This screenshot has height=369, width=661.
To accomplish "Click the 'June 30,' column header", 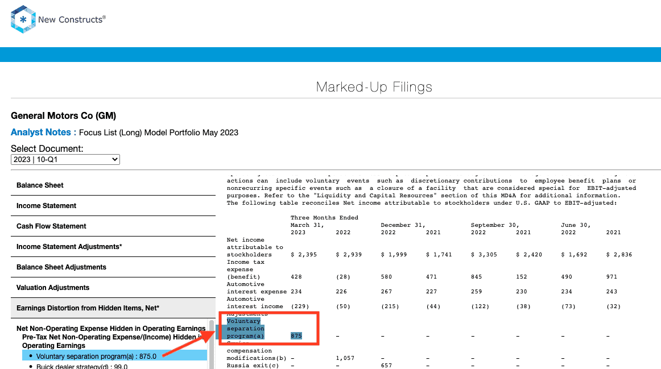I will tap(576, 225).
